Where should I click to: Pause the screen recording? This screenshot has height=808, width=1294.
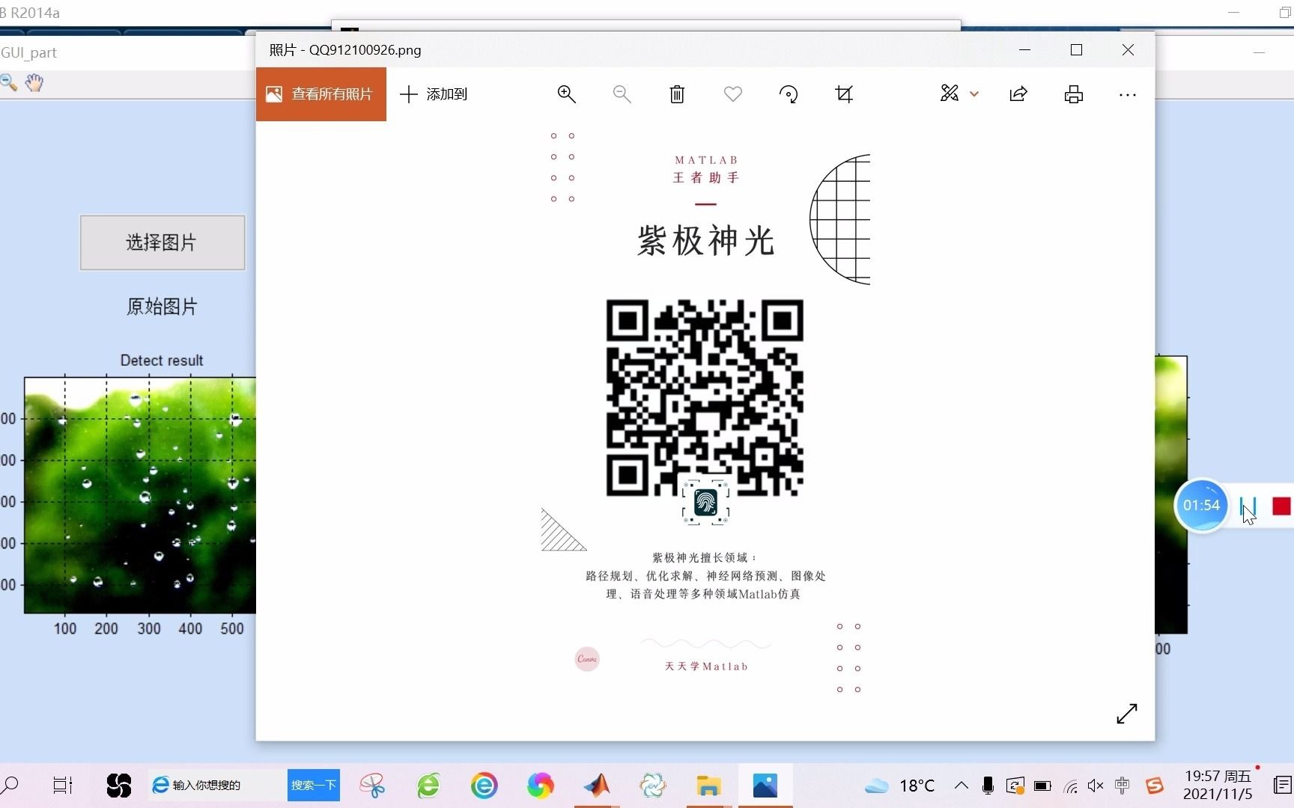1248,506
